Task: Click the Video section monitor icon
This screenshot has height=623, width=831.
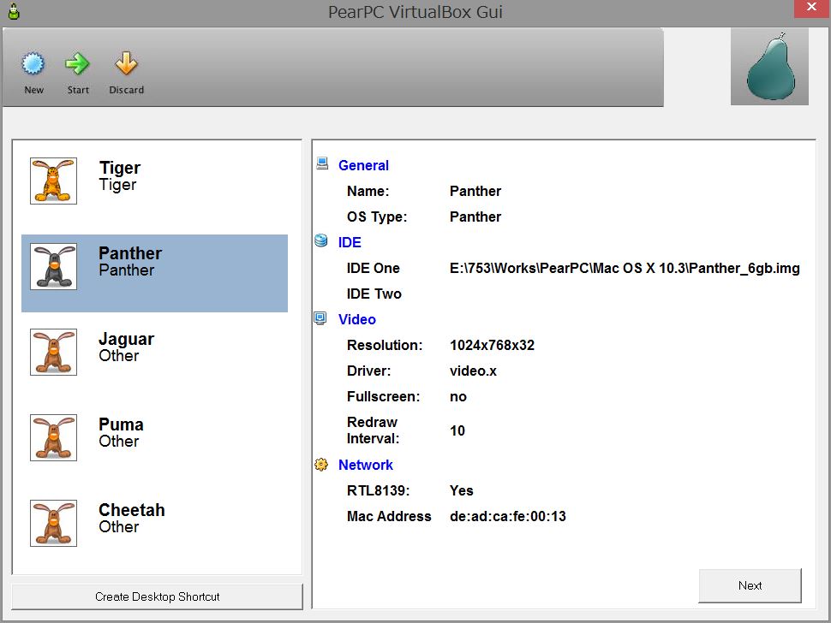Action: point(320,318)
